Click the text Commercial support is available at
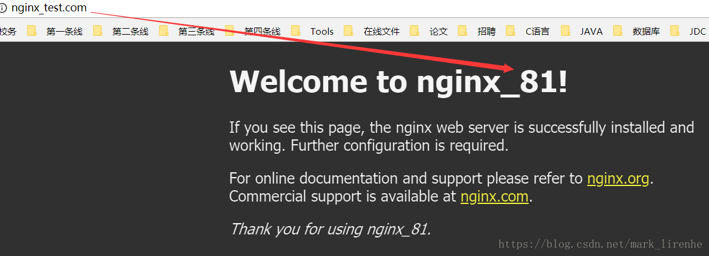 pyautogui.click(x=343, y=197)
